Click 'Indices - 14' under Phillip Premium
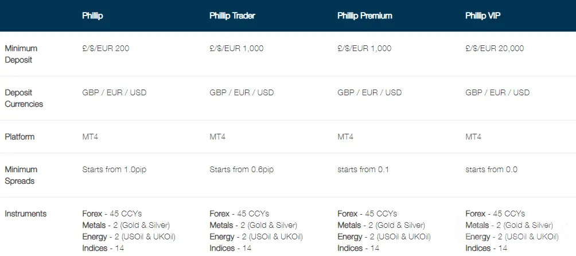The width and height of the screenshot is (576, 256). (x=358, y=248)
